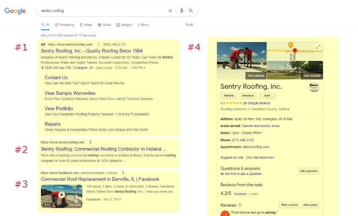The width and height of the screenshot is (358, 216).
Task: Click the phone number (217) 446-2133
Action: click(243, 140)
